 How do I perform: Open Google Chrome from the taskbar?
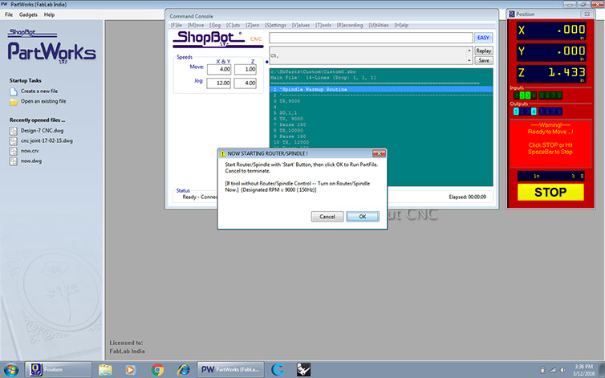(157, 370)
